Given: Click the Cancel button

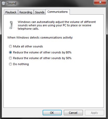Looking at the screenshot, I should [x=73, y=113].
